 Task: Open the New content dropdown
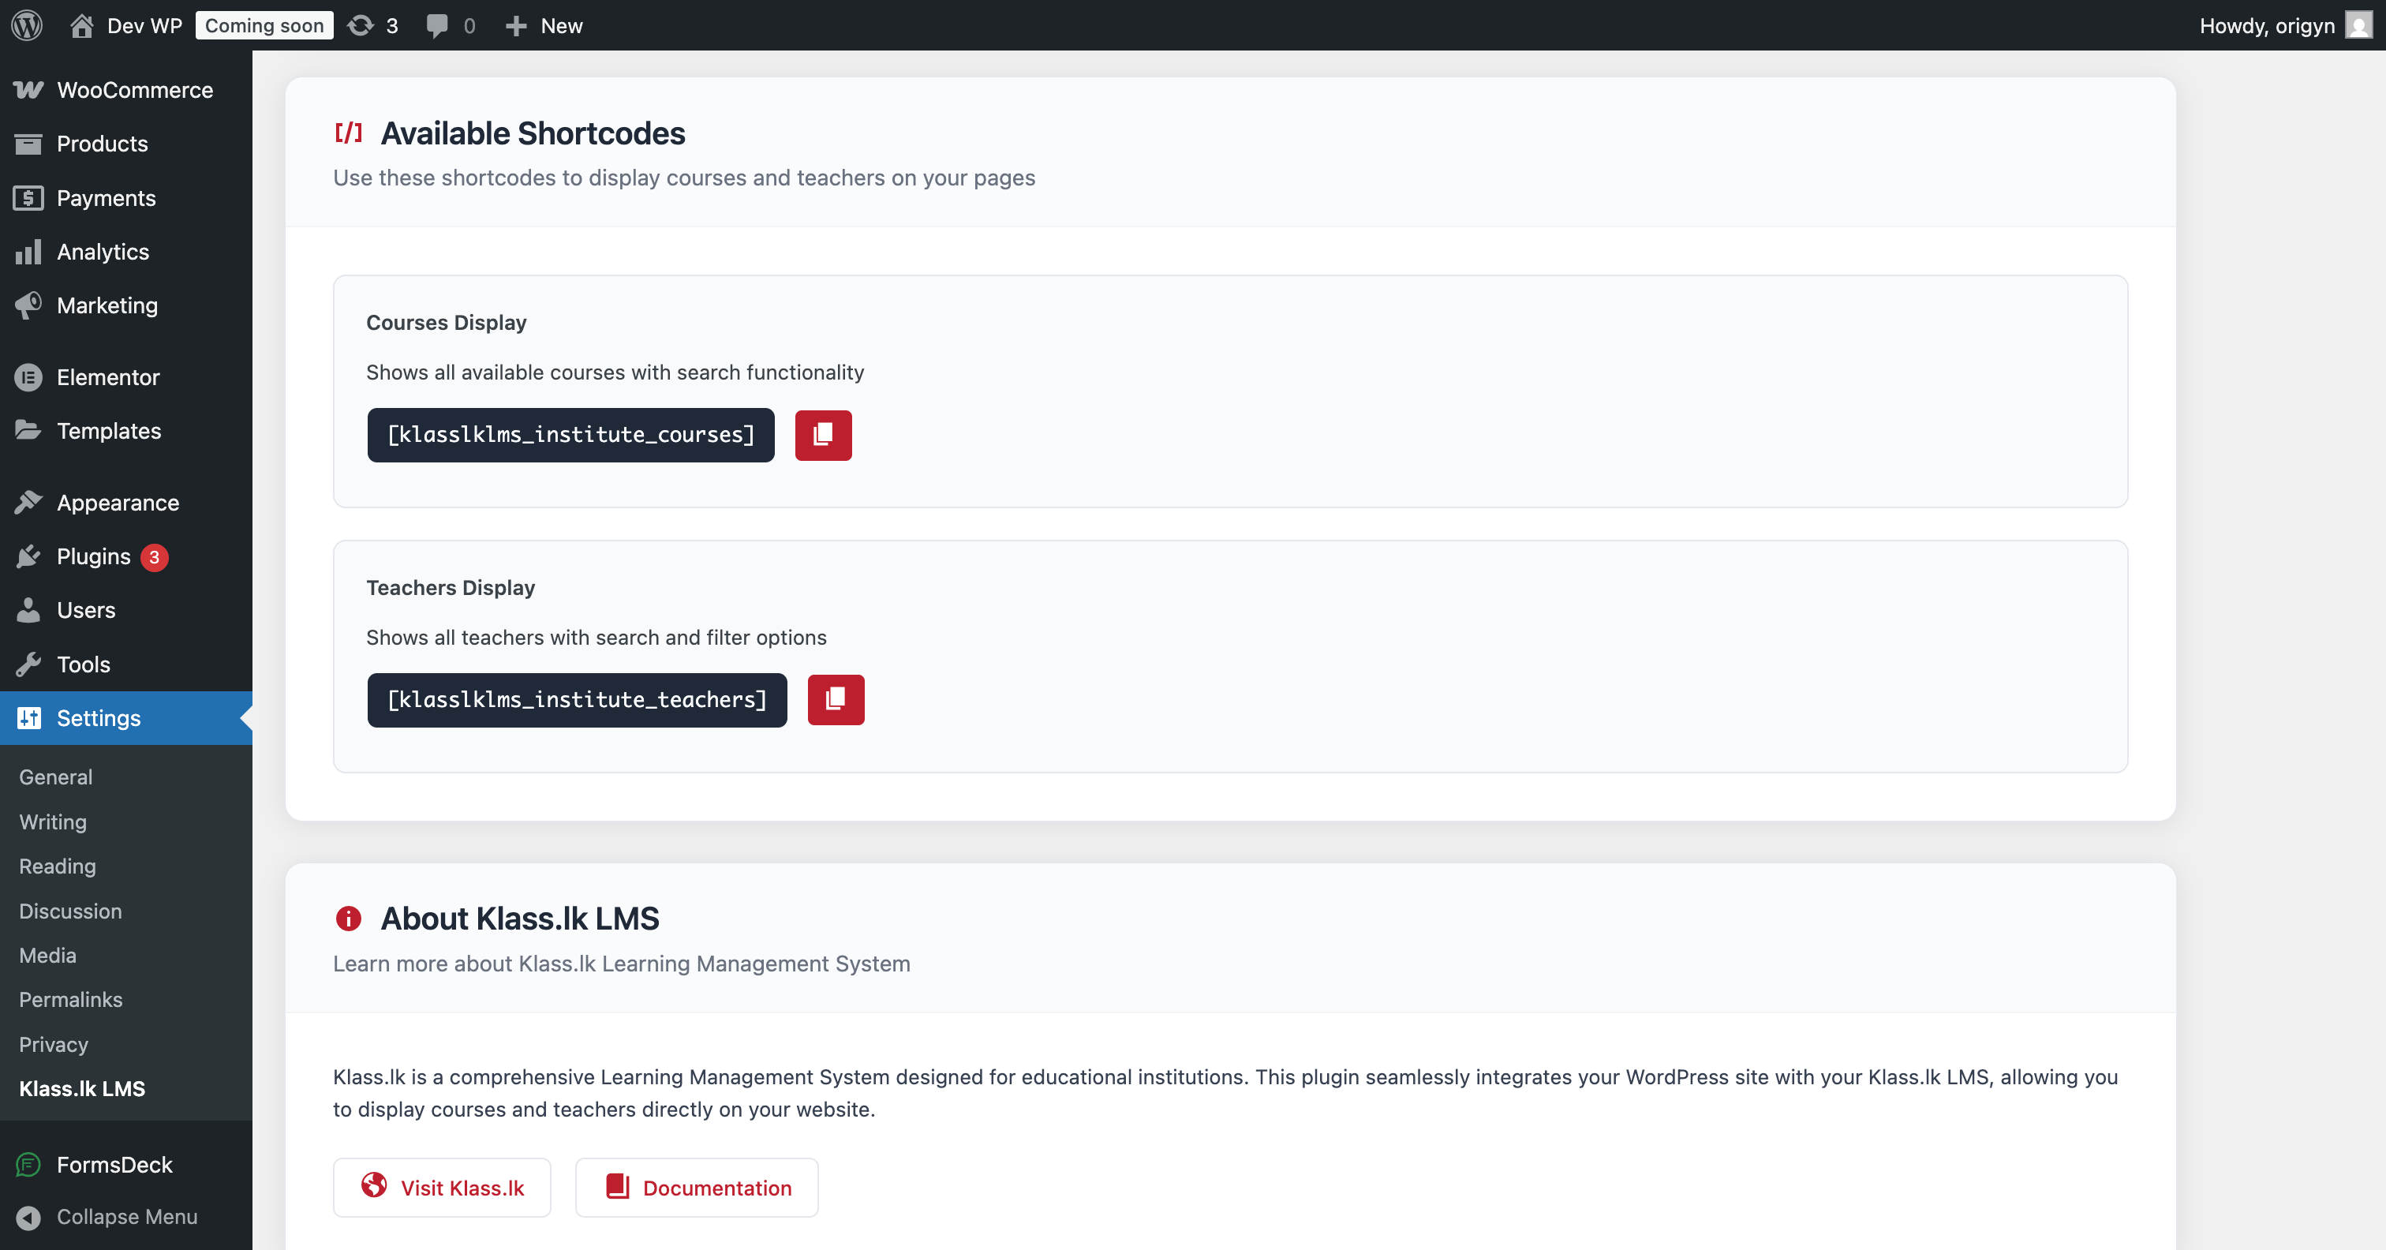pyautogui.click(x=544, y=25)
